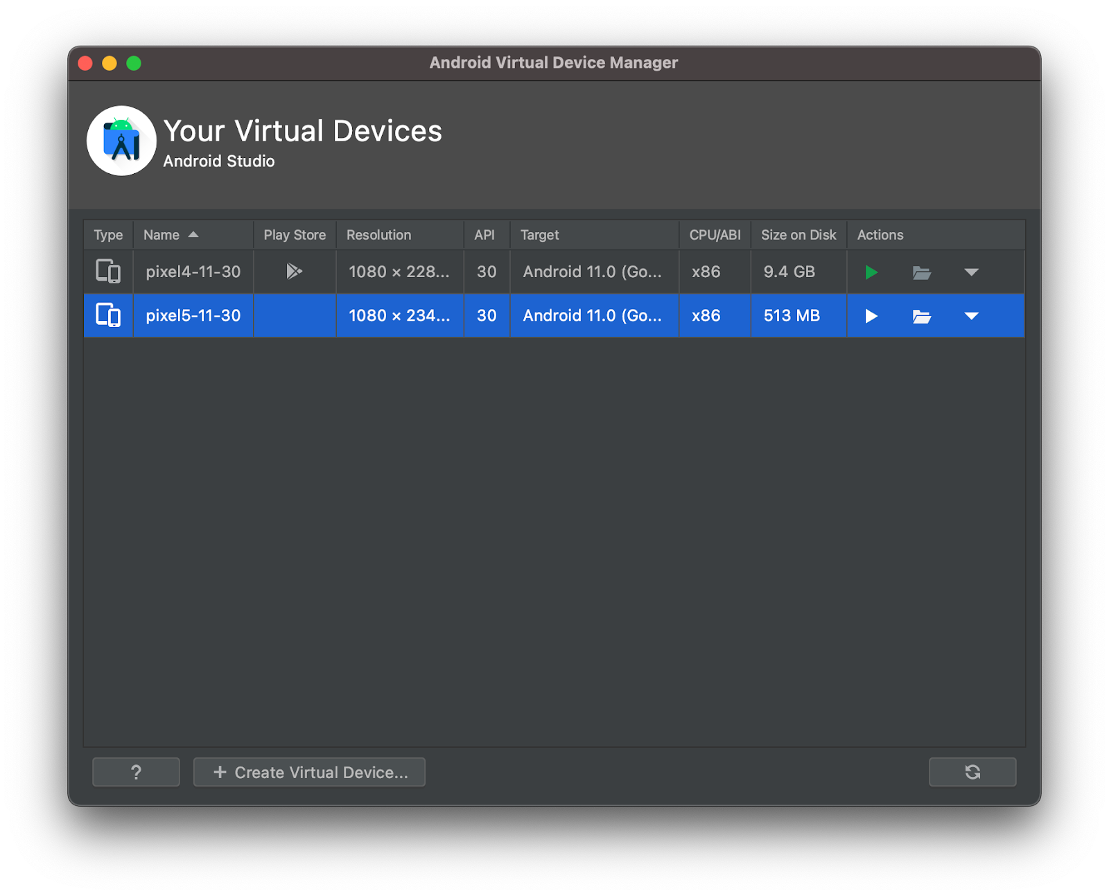Click the Android Studio logo in the header
The height and width of the screenshot is (896, 1109).
(121, 141)
